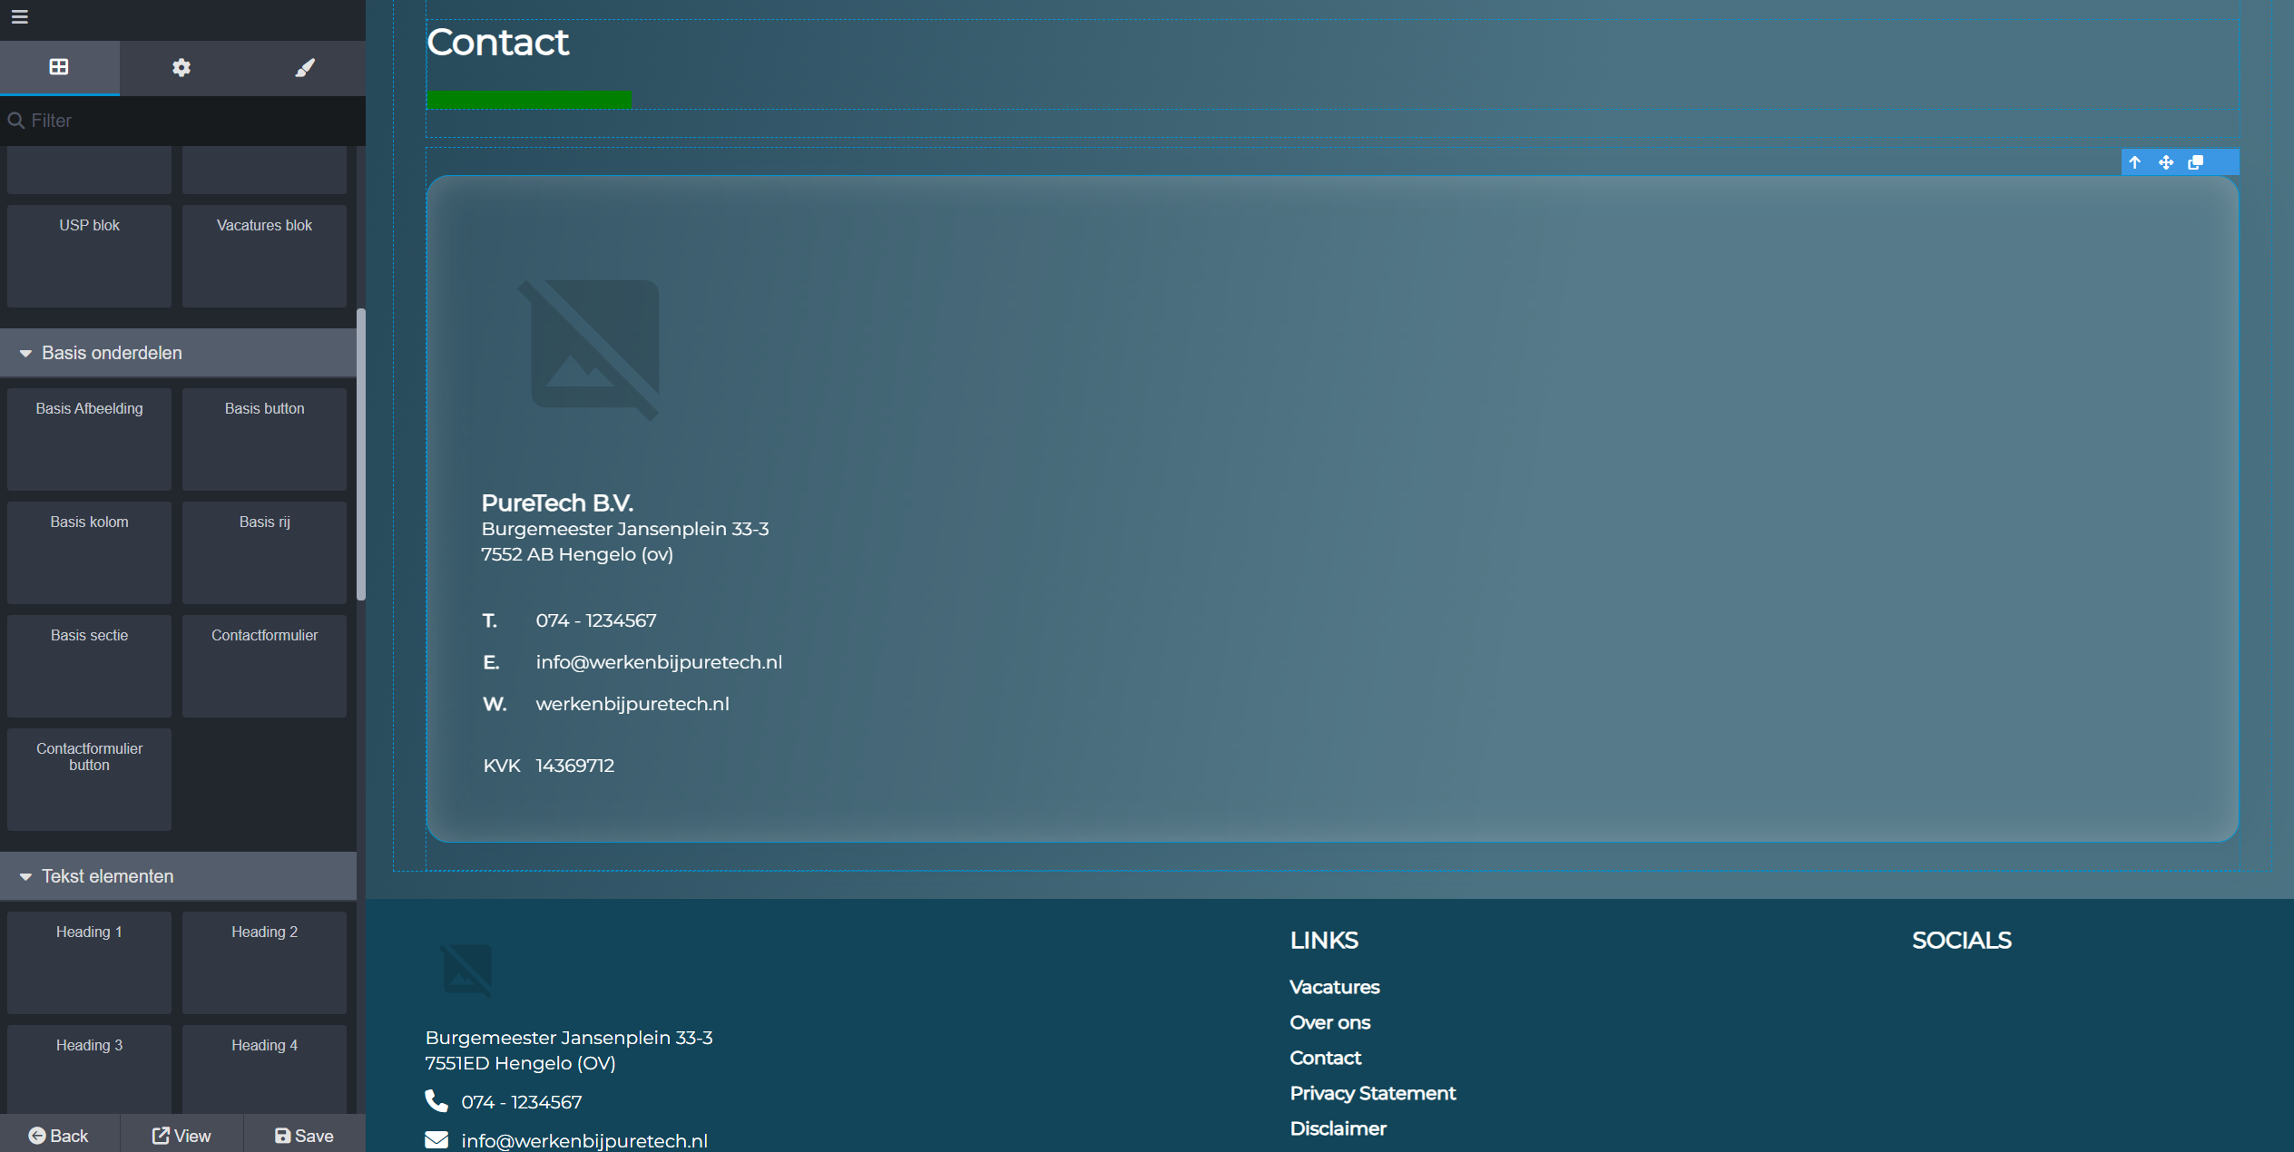
Task: Click the missing image placeholder in the contact card
Action: click(x=589, y=349)
